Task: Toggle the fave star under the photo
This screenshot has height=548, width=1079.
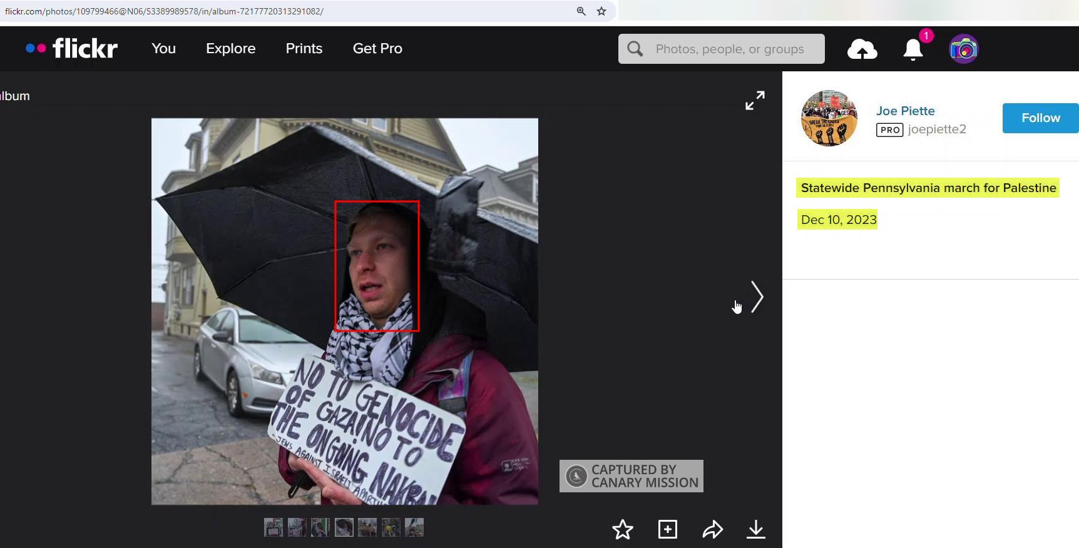Action: pos(622,530)
